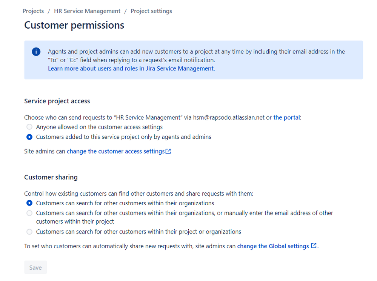Click the external link icon beside customer access settings
The image size is (377, 281).
(x=168, y=151)
